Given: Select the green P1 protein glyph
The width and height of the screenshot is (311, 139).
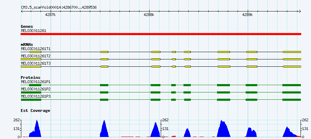Looking at the screenshot, I should click(161, 85).
